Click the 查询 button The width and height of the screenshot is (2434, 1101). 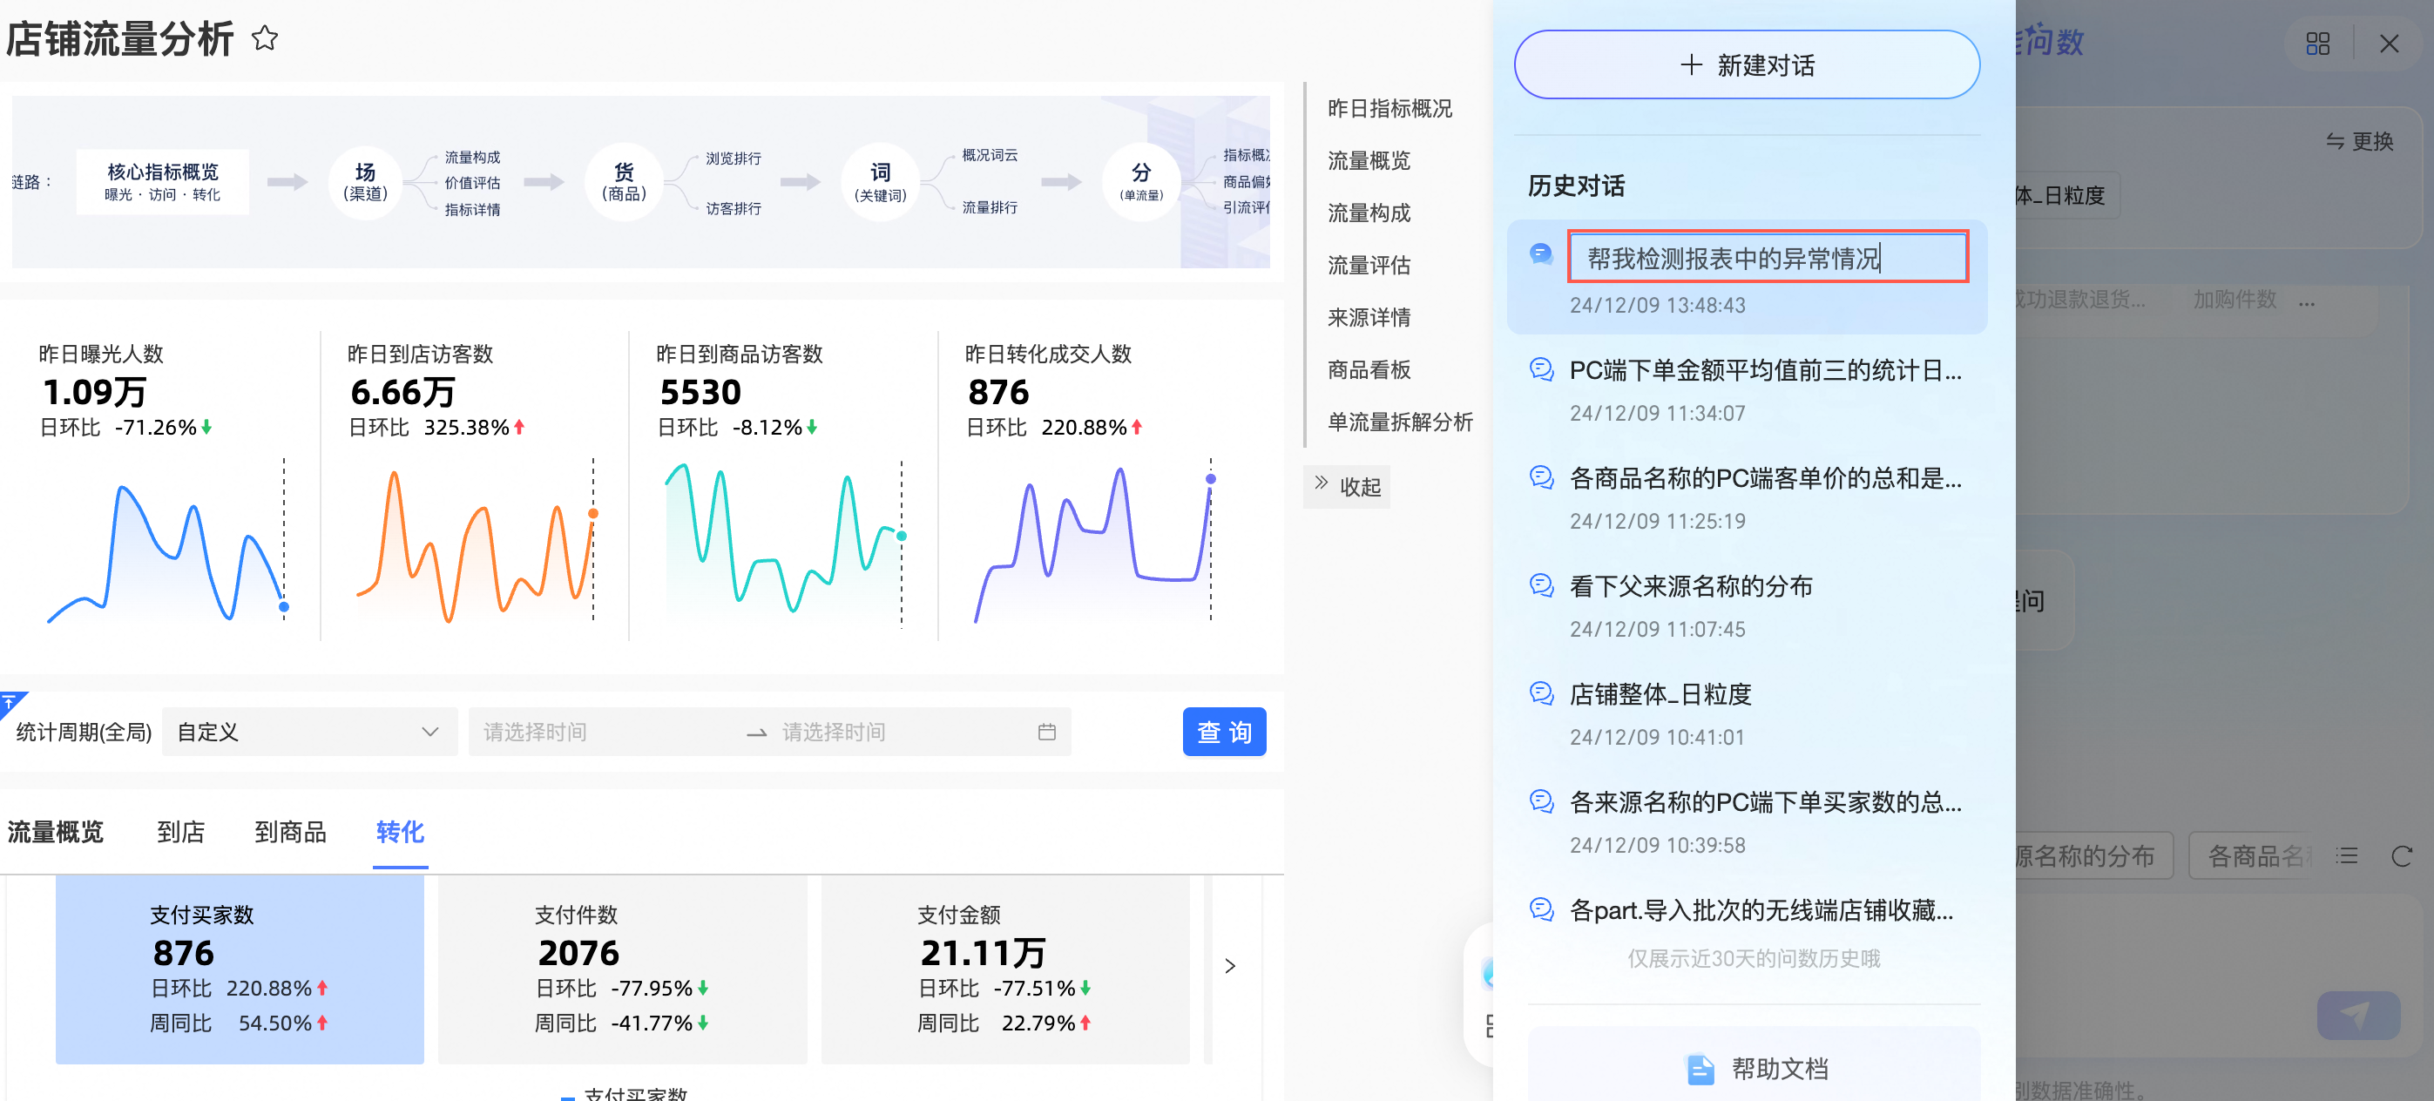point(1224,732)
